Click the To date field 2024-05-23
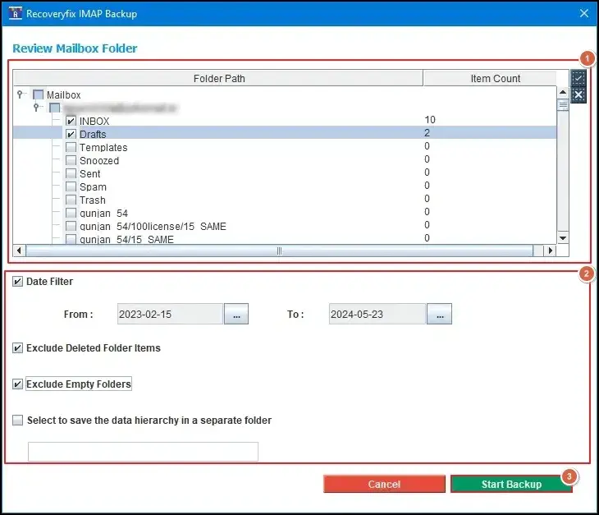 tap(377, 314)
